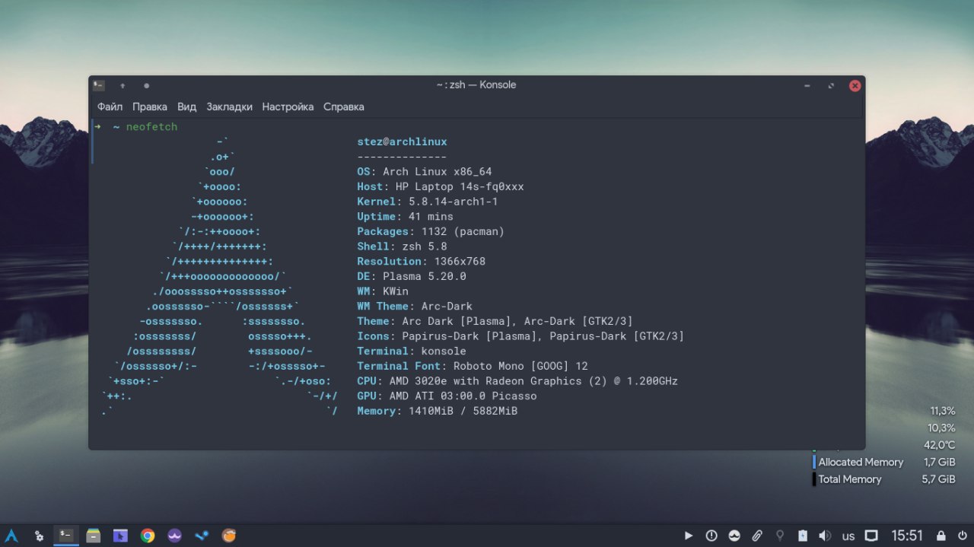Open the orange round app in taskbar
The width and height of the screenshot is (974, 547).
[229, 536]
